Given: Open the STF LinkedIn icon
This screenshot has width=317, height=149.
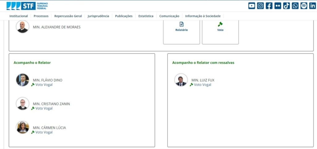Looking at the screenshot, I should (x=313, y=6).
